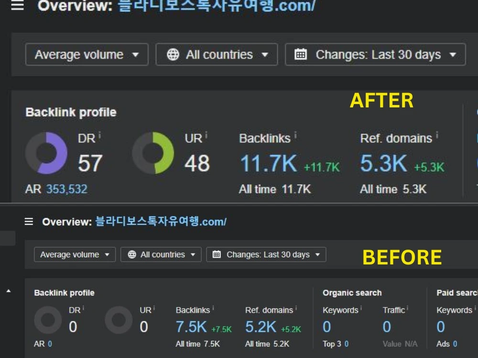Open the domain link in lower Overview title
Image resolution: width=478 pixels, height=358 pixels.
[x=161, y=221]
